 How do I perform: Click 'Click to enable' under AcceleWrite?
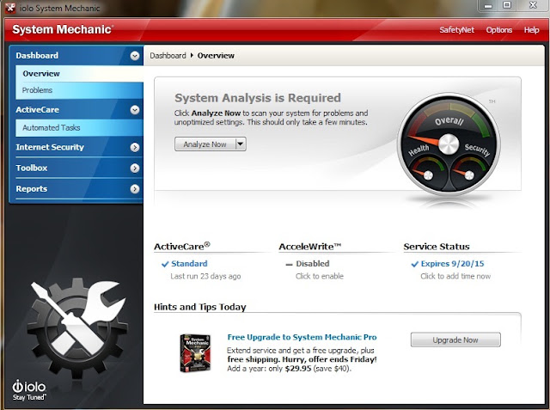[x=319, y=277]
